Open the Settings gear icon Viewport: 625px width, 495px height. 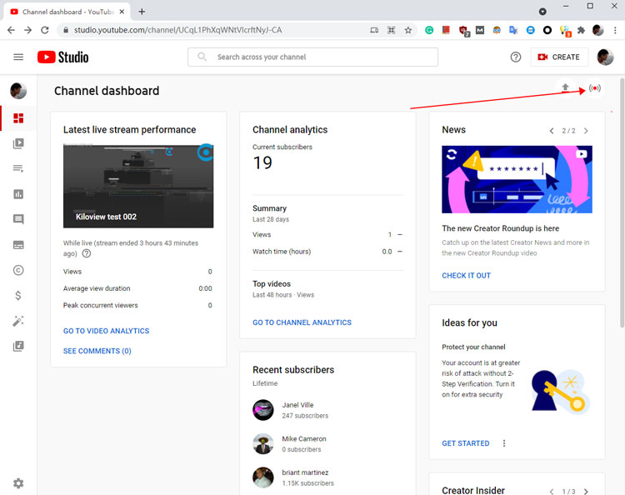18,483
